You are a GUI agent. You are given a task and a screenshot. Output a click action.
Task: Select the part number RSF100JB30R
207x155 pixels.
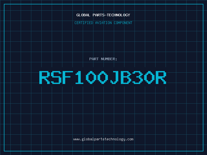[103, 77]
